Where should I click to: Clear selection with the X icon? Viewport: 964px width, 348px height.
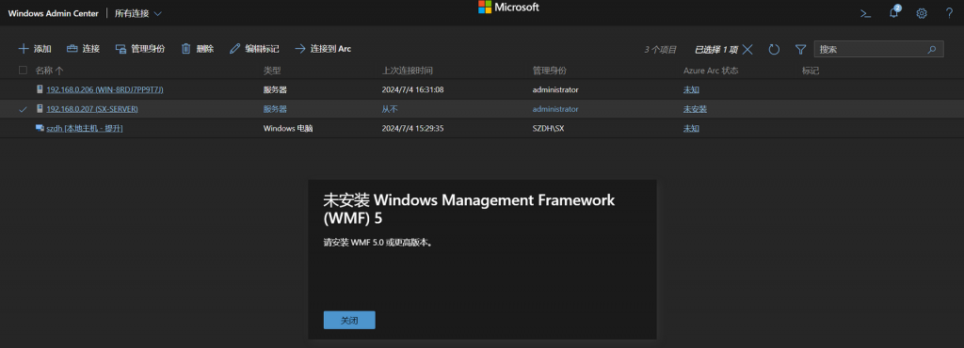coord(747,50)
